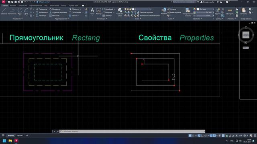Screen dimensions: 257x144
Task: Click the Plot/Print icon in quick access toolbar
Action: pyautogui.click(x=22, y=2)
